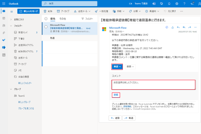The image size is (201, 134).
Task: Open the notifications bell
Action: click(169, 4)
